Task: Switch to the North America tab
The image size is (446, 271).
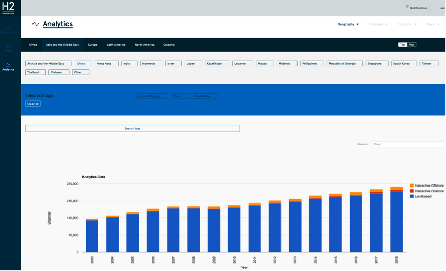Action: click(x=144, y=45)
